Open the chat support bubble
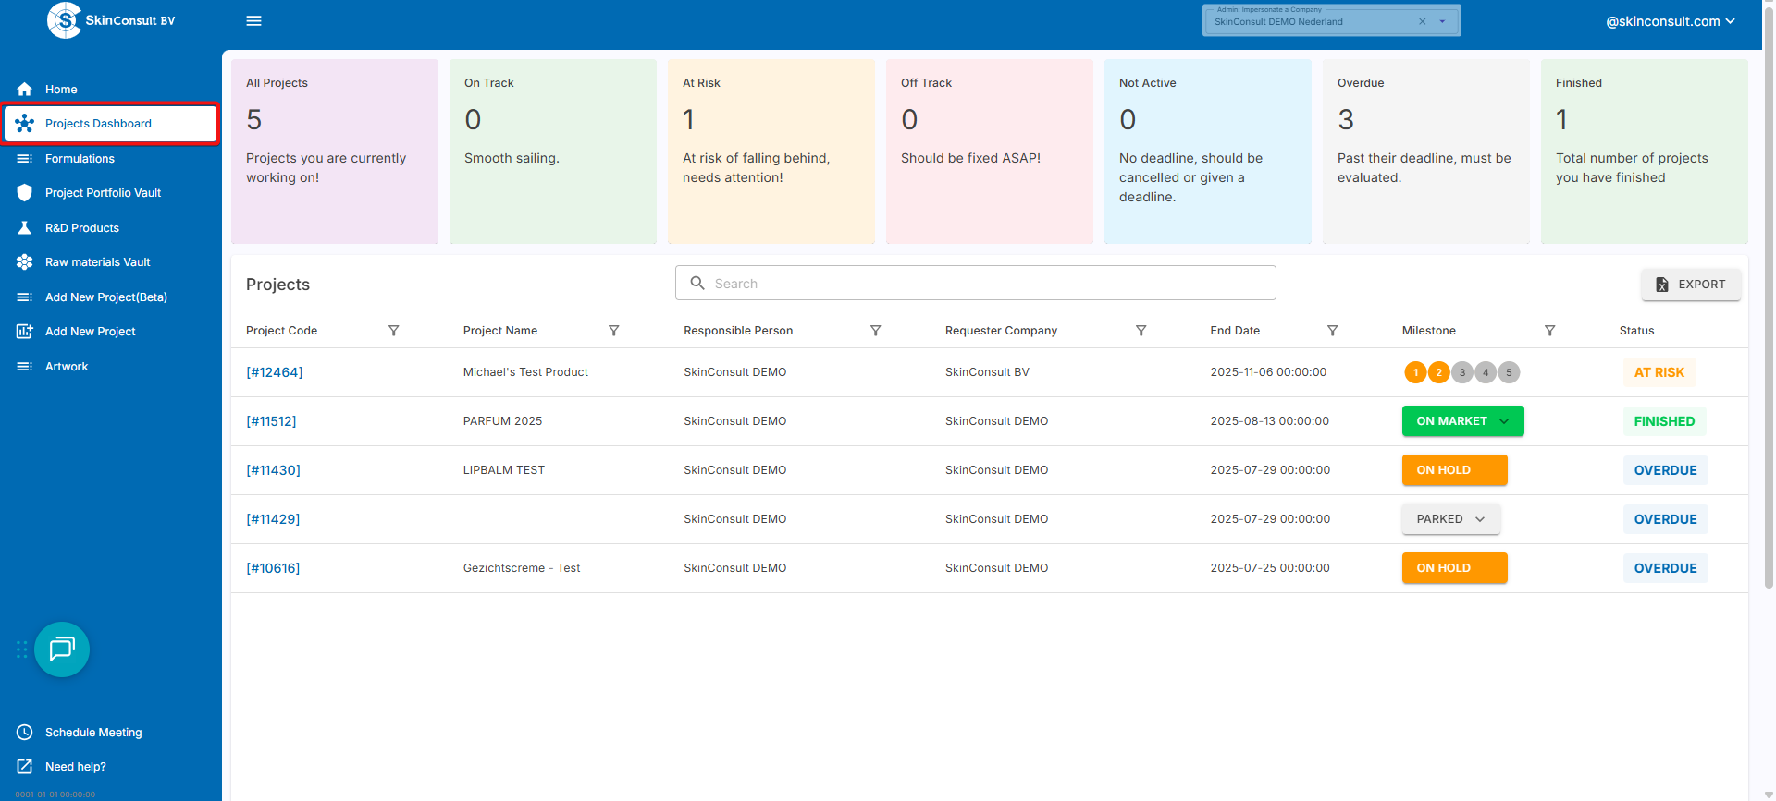1776x801 pixels. (62, 649)
